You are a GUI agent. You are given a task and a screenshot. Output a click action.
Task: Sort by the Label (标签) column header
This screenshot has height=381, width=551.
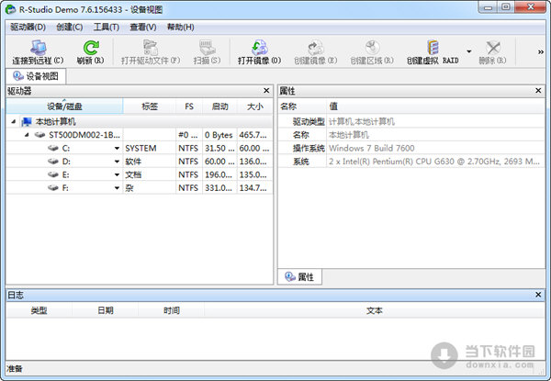coord(150,106)
